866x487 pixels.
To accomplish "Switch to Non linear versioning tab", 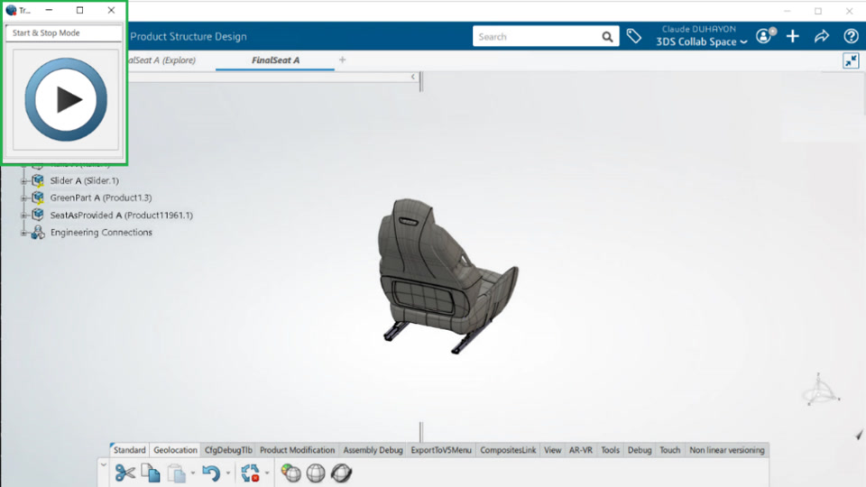I will click(727, 450).
